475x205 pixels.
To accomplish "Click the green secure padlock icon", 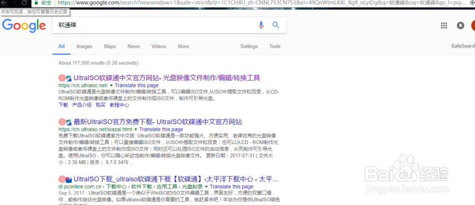I will 36,2.
